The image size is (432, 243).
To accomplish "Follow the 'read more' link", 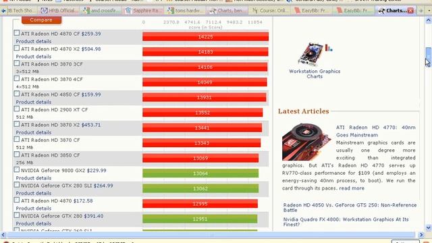I will point(352,188).
